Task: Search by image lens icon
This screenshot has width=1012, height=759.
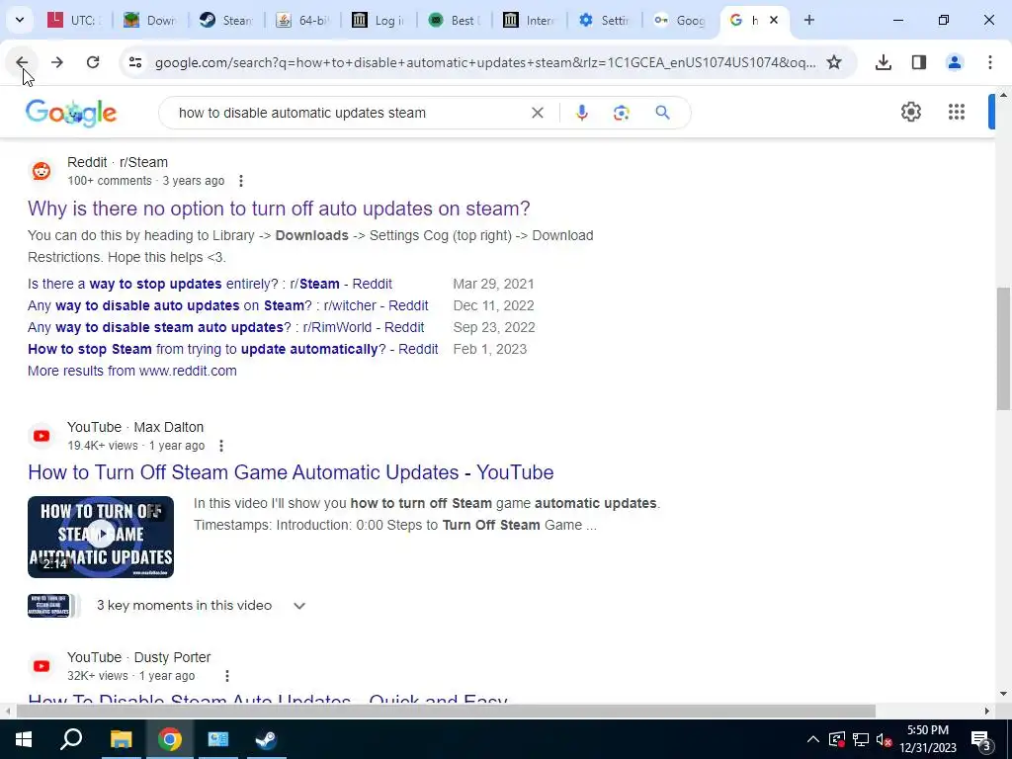Action: tap(621, 113)
